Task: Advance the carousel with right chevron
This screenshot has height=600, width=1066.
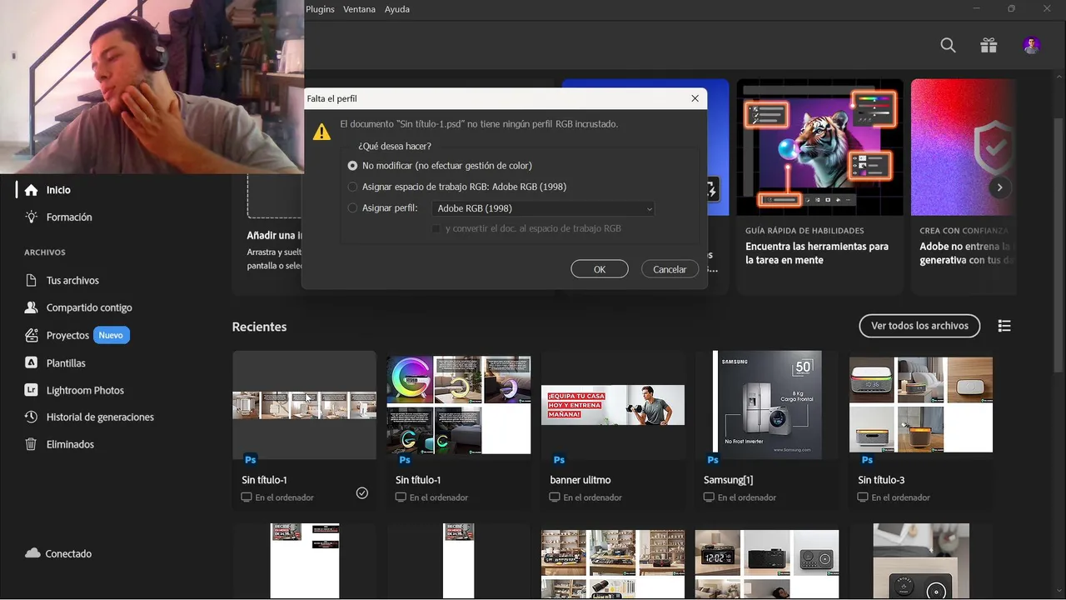Action: 999,187
